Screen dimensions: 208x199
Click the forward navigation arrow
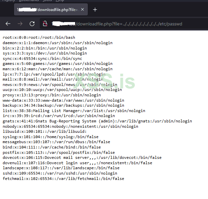click(20, 24)
